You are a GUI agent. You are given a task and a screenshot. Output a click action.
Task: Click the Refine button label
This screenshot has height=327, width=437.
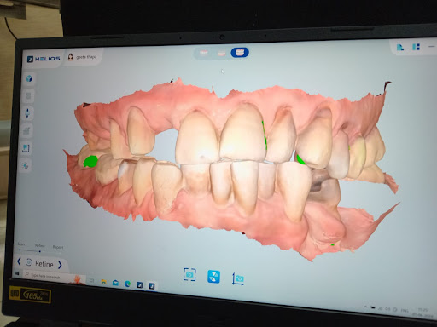[44, 264]
